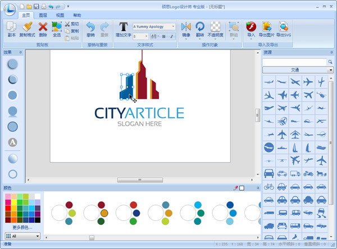The image size is (337, 249).
Task: Toggle italic I text formatting
Action: (x=171, y=36)
